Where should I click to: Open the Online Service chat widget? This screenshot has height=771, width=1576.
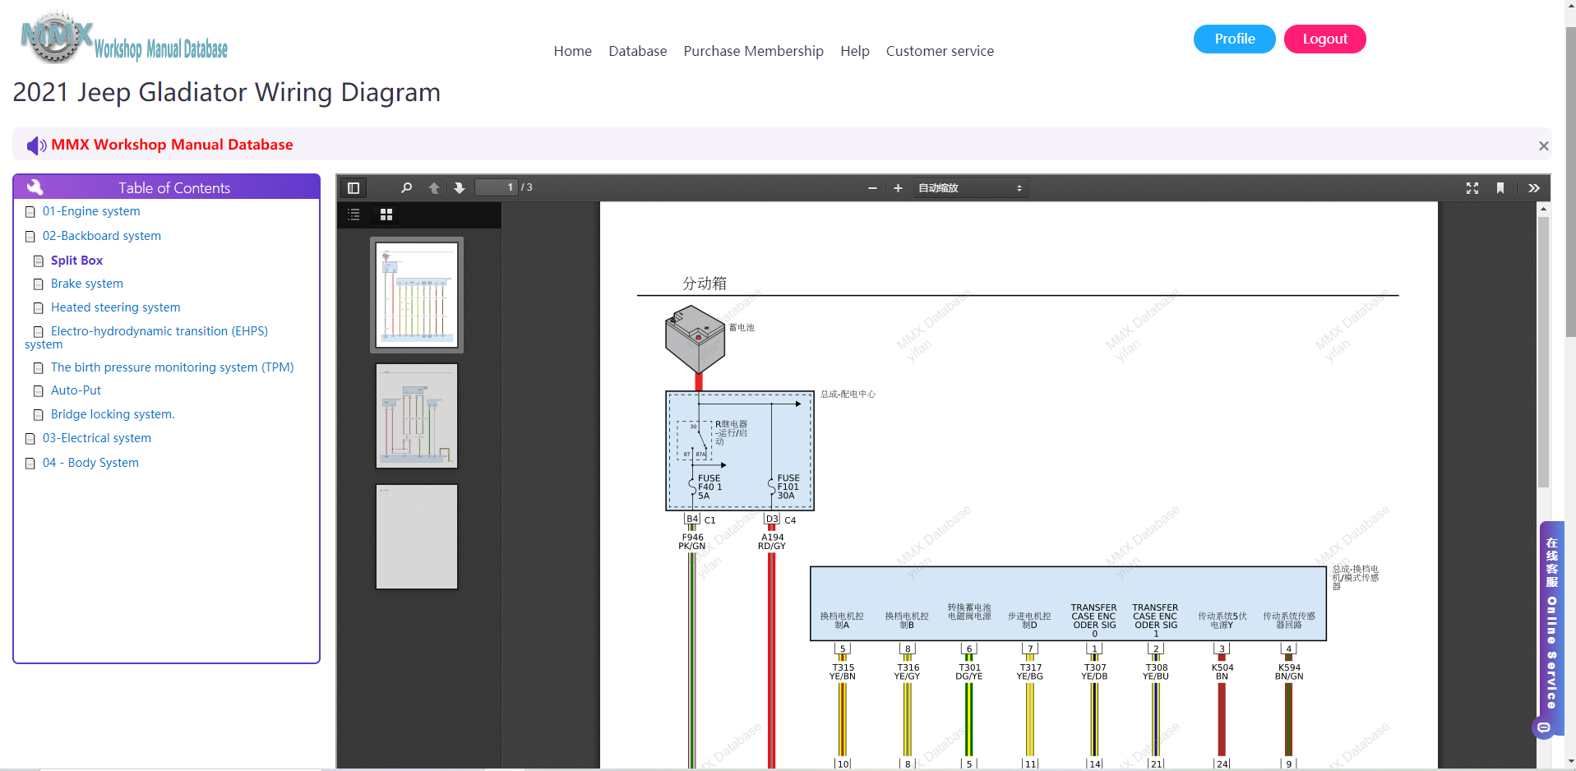coord(1552,629)
